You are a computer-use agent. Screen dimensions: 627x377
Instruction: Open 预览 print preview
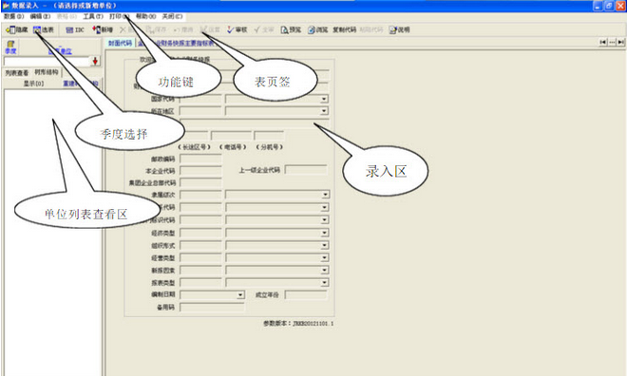click(x=291, y=30)
